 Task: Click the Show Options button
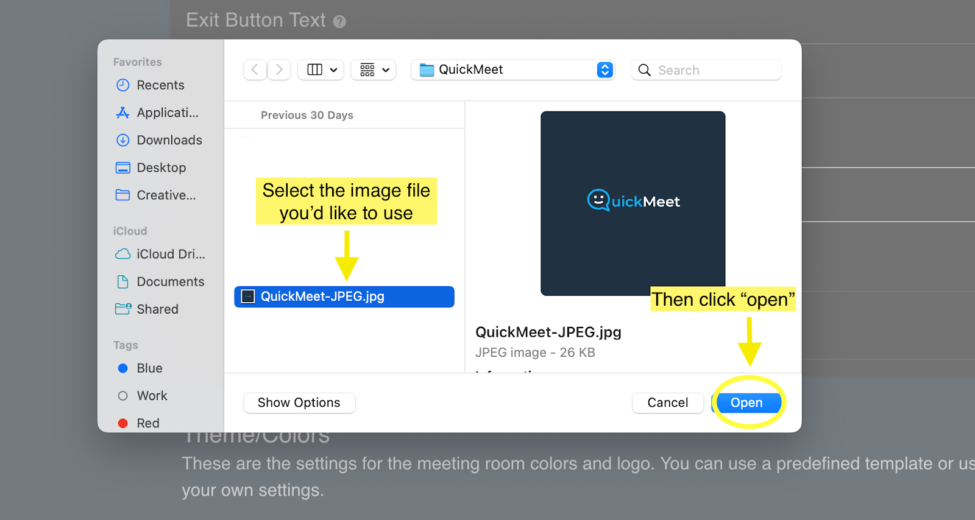[x=299, y=402]
